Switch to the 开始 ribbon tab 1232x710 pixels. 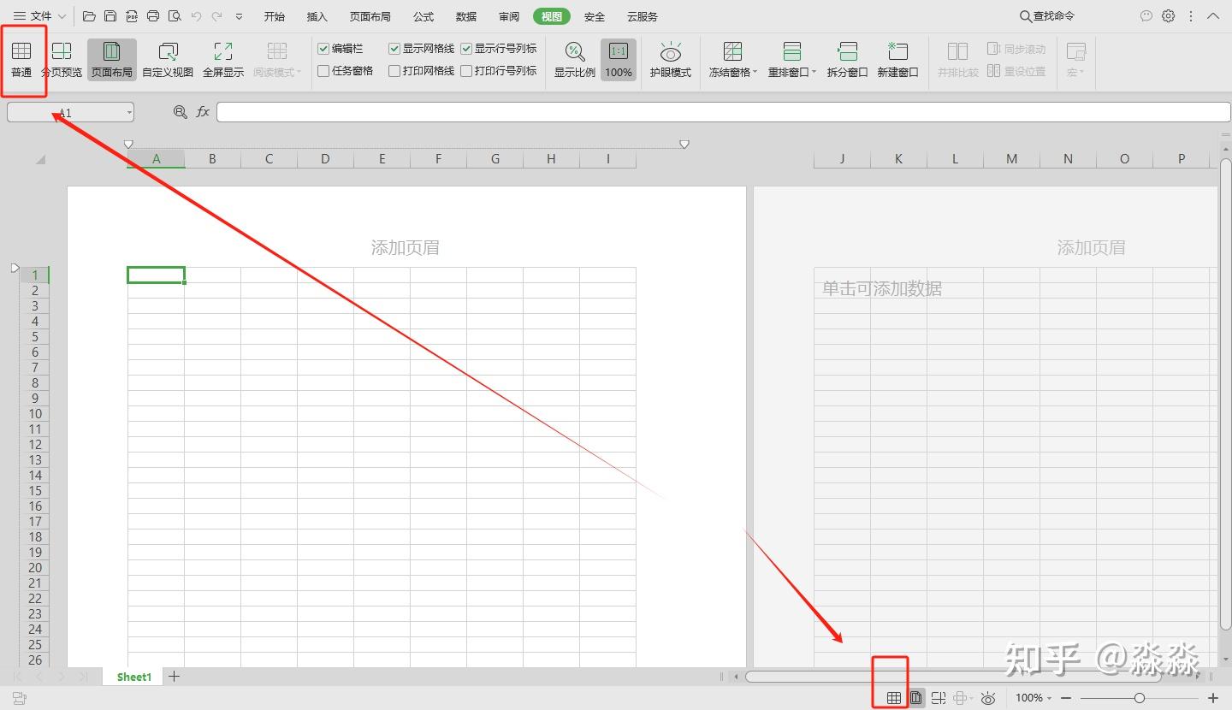[275, 16]
